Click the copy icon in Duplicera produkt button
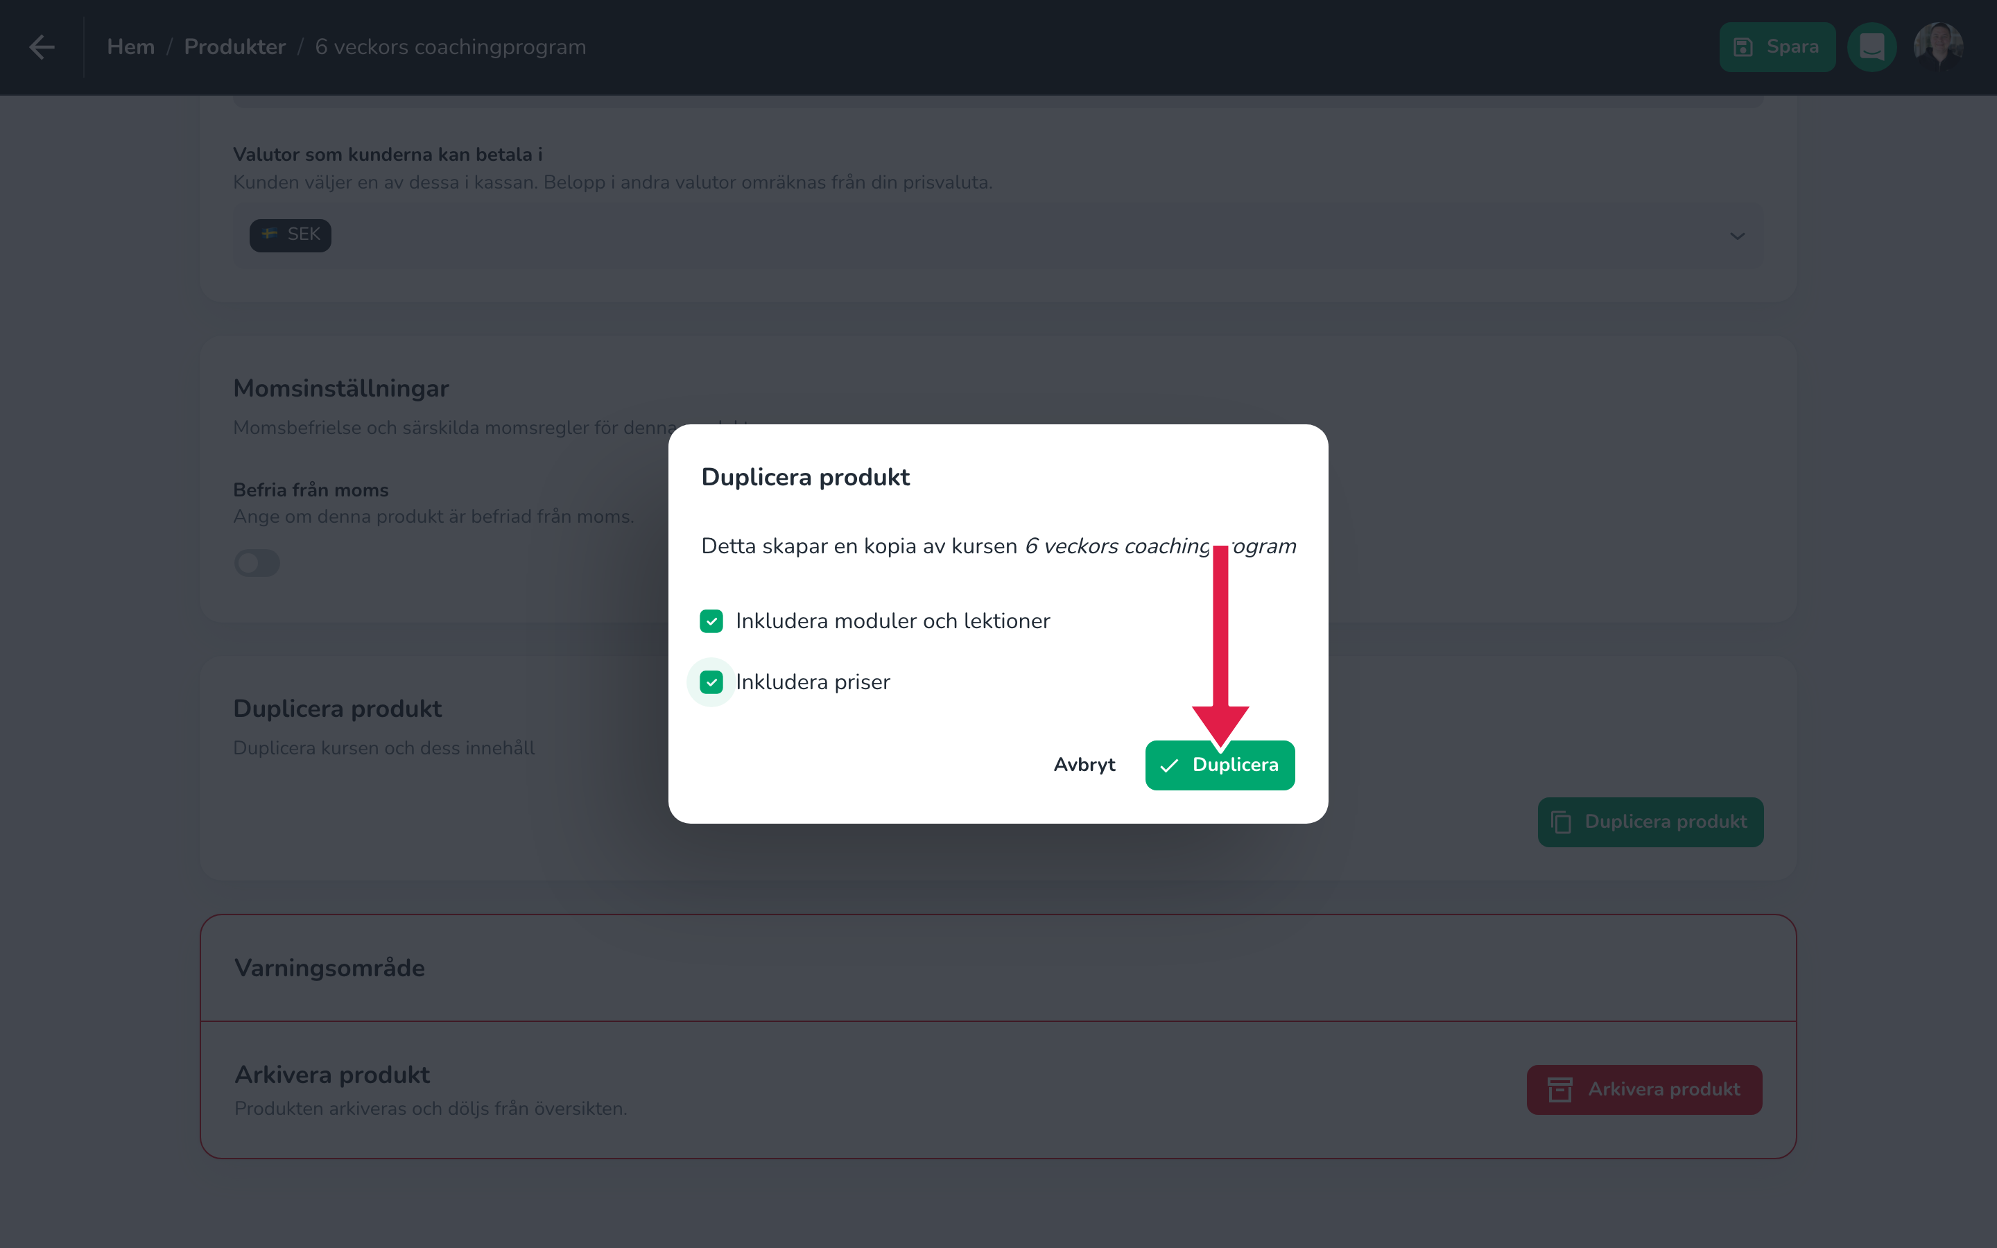This screenshot has height=1248, width=1997. coord(1560,822)
